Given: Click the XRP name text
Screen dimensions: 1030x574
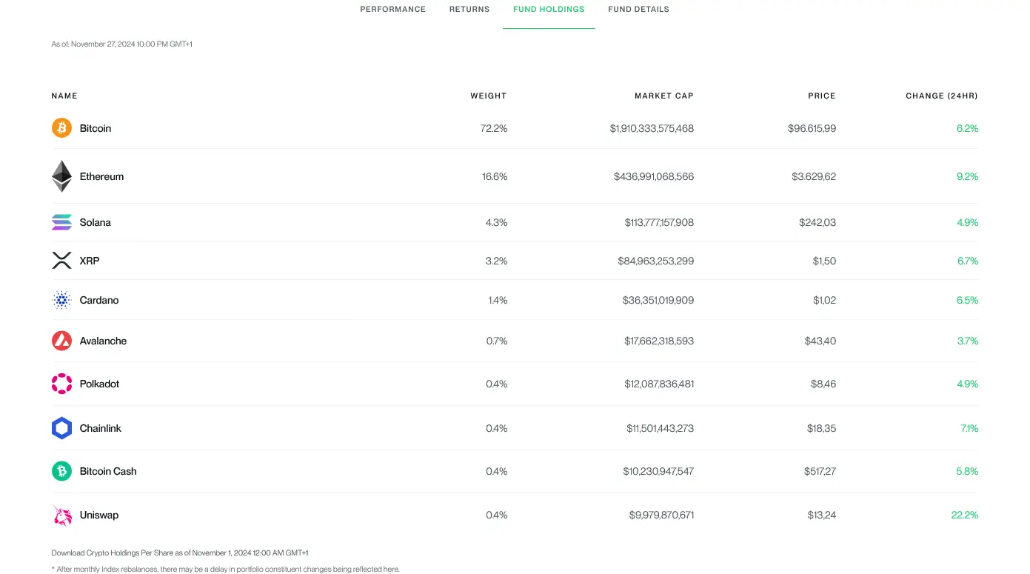Looking at the screenshot, I should pos(90,261).
